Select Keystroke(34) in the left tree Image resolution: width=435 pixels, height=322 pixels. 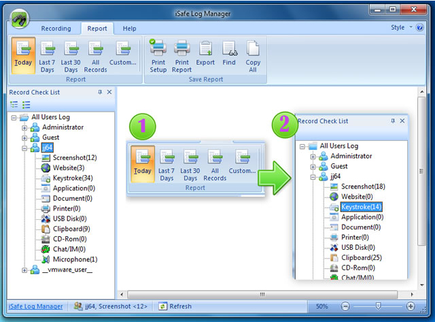click(73, 178)
